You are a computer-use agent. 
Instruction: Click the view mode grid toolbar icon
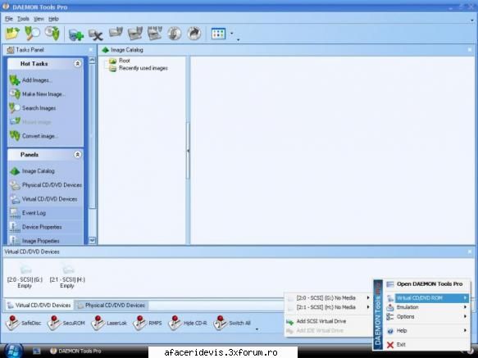pyautogui.click(x=219, y=34)
